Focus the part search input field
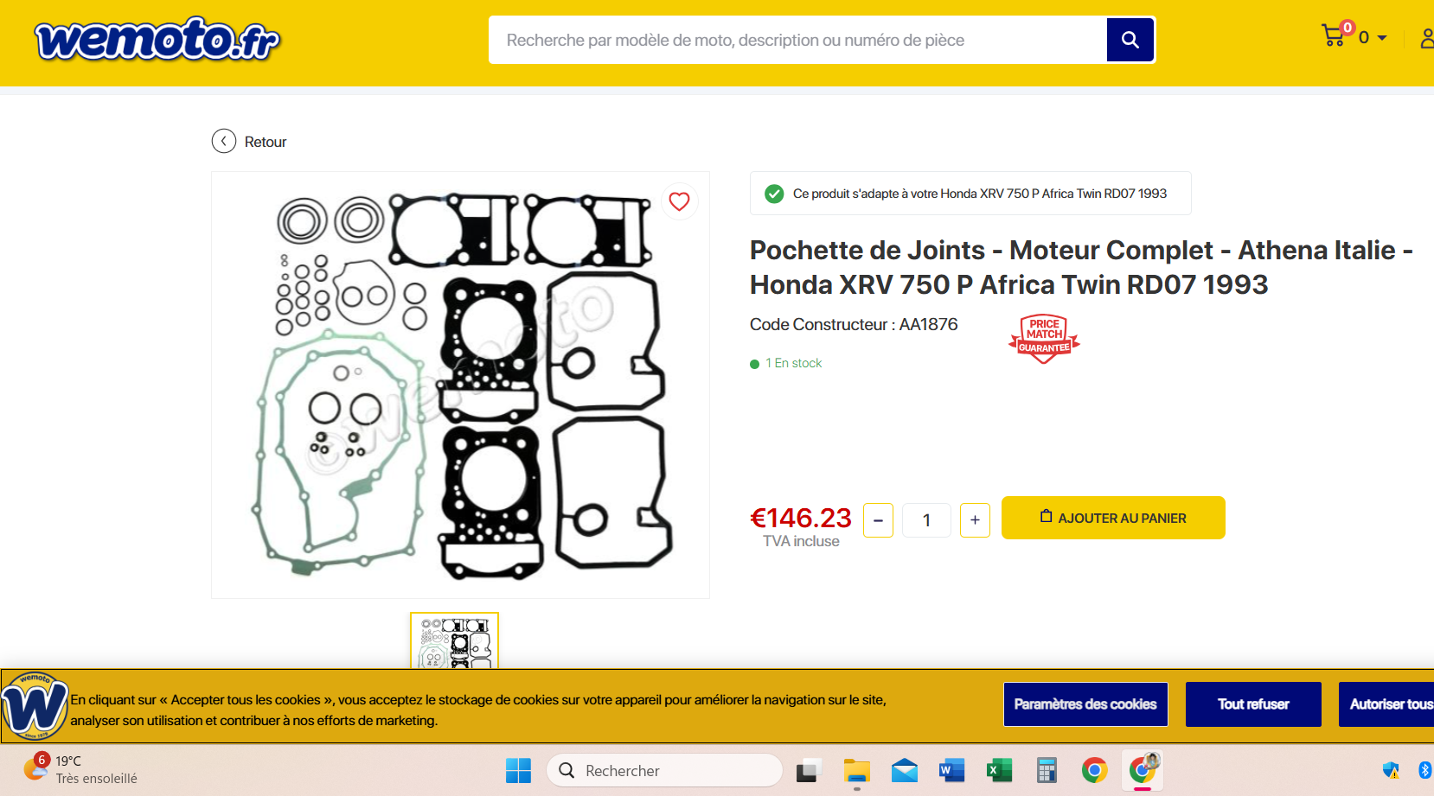 pyautogui.click(x=797, y=40)
